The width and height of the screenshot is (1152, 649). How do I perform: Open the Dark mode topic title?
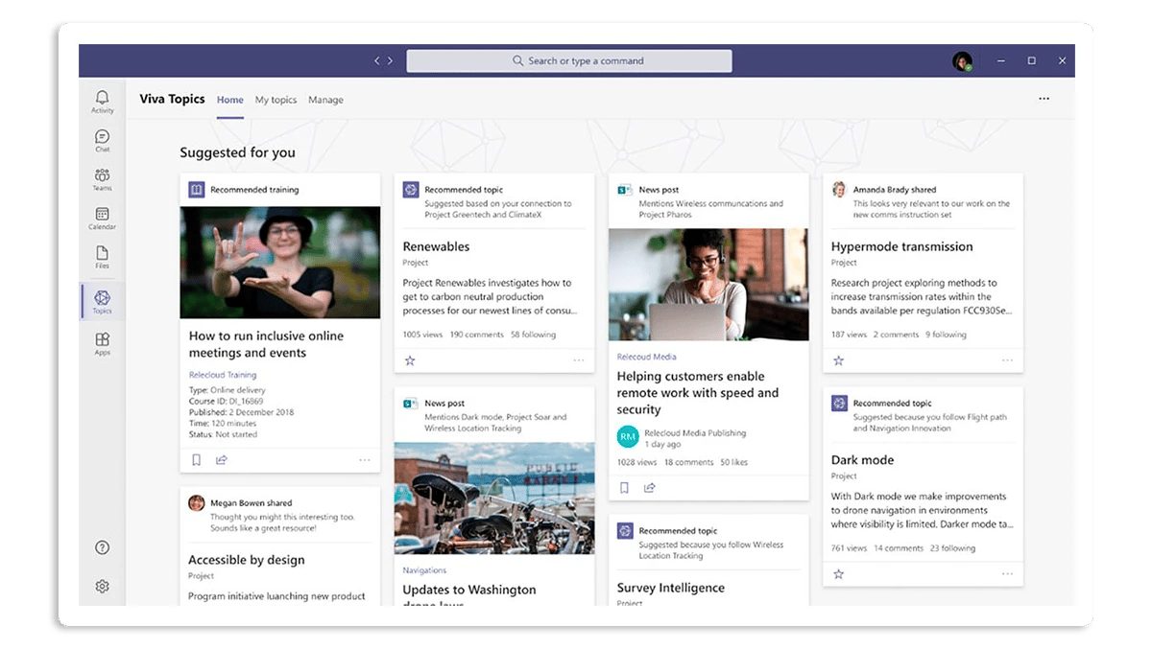862,460
